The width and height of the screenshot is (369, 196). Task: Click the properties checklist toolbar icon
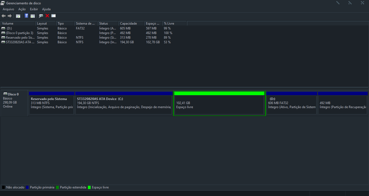click(53, 16)
